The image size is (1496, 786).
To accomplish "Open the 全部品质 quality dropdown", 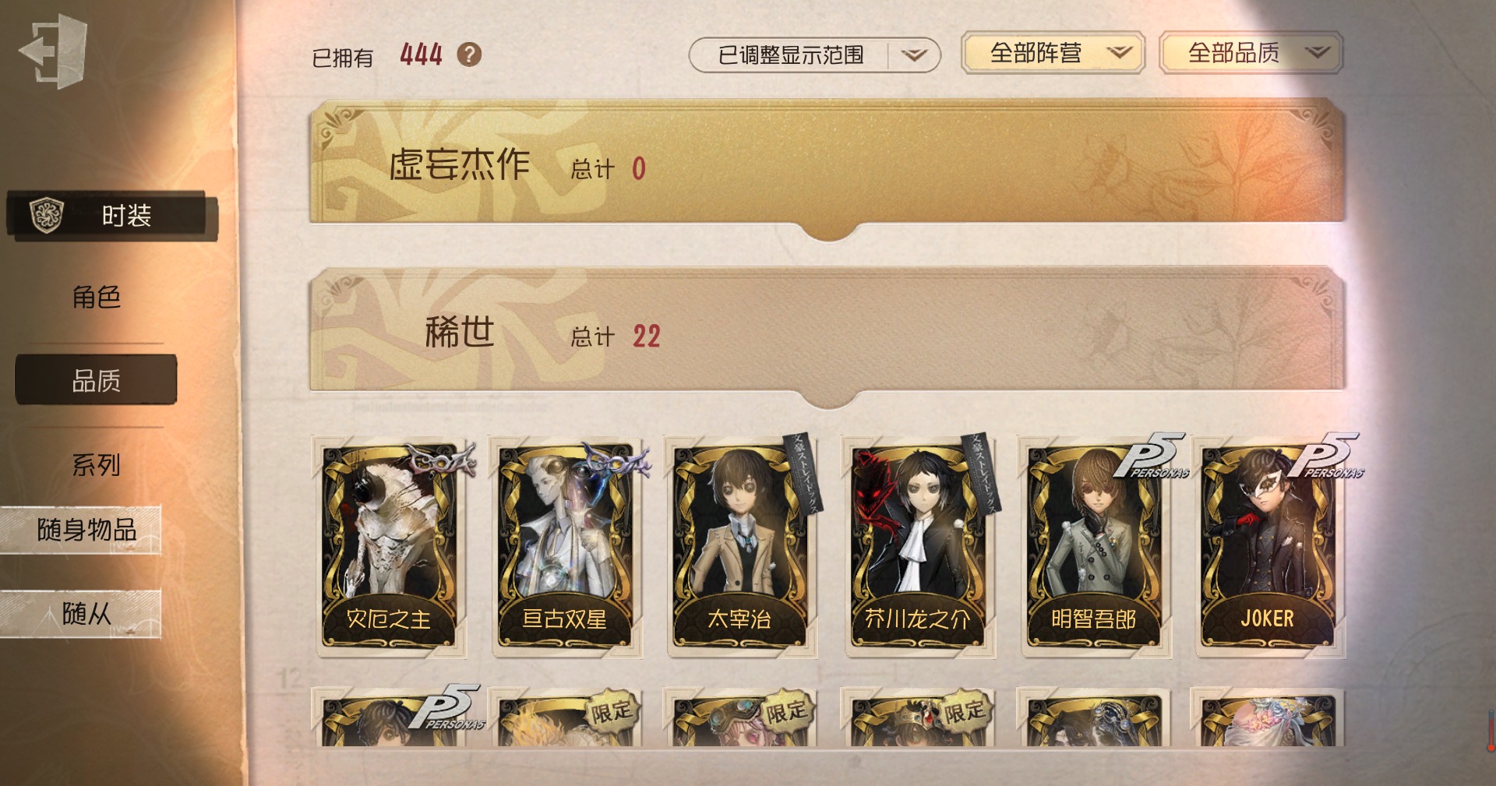I will click(1251, 53).
